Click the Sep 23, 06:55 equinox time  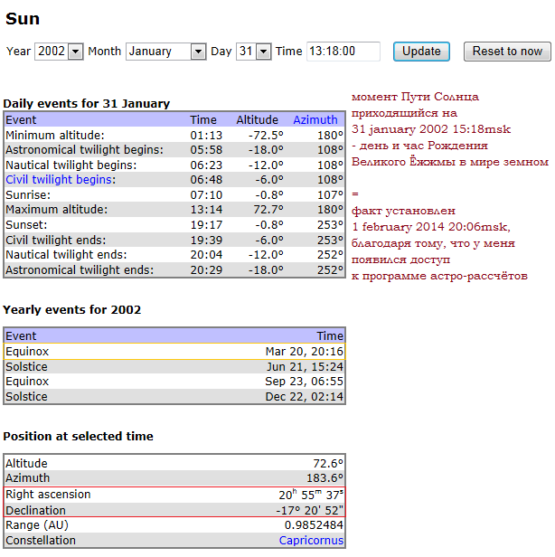[x=305, y=382]
